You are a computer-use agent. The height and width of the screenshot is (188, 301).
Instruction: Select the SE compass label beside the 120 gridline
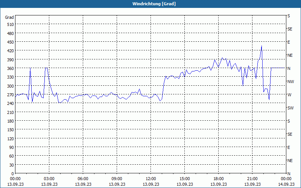(290, 134)
